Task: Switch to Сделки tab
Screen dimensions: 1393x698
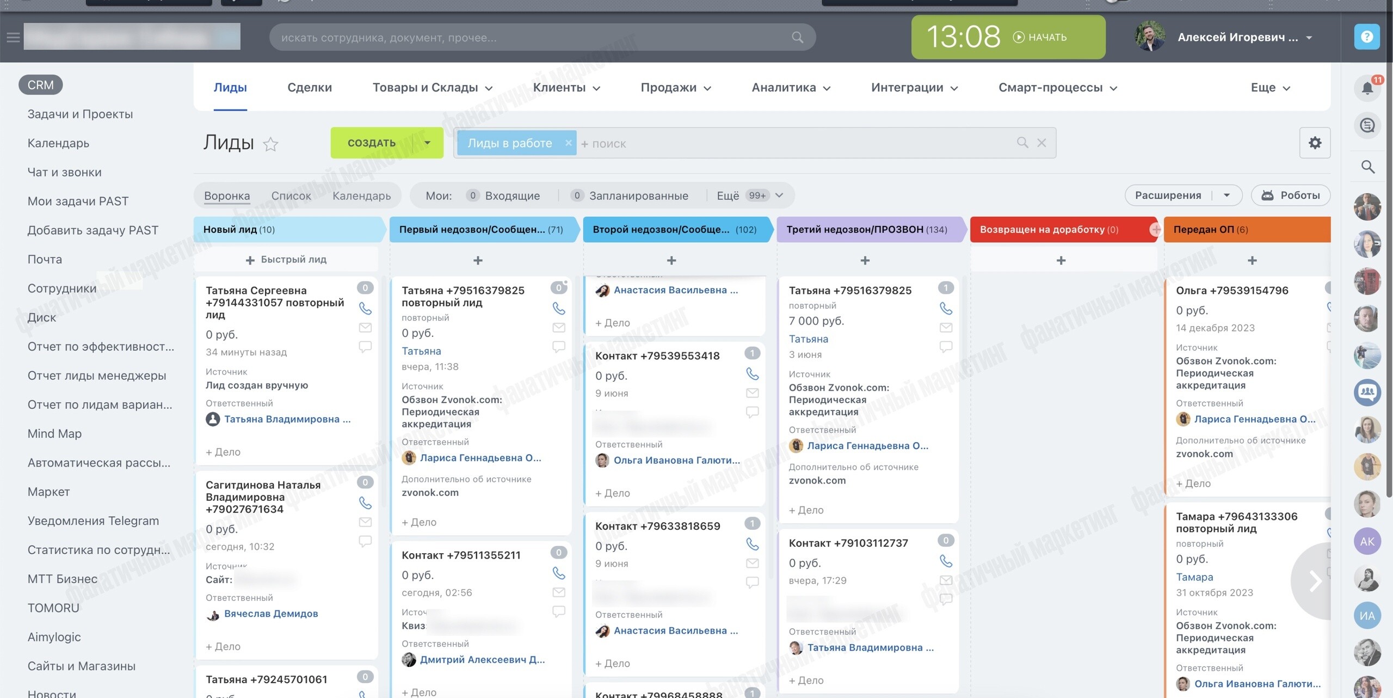Action: click(x=309, y=88)
